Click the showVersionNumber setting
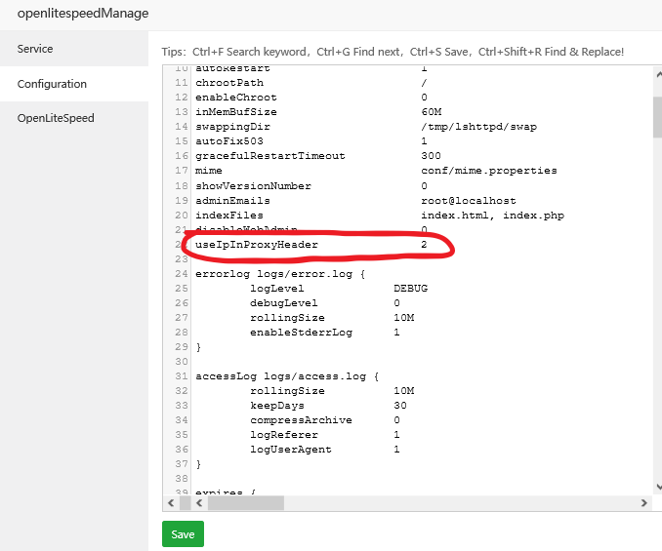The height and width of the screenshot is (551, 662). click(x=253, y=186)
